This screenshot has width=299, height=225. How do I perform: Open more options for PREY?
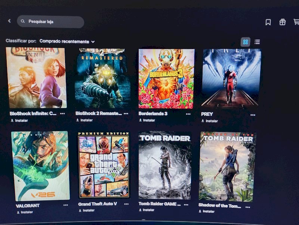253,115
